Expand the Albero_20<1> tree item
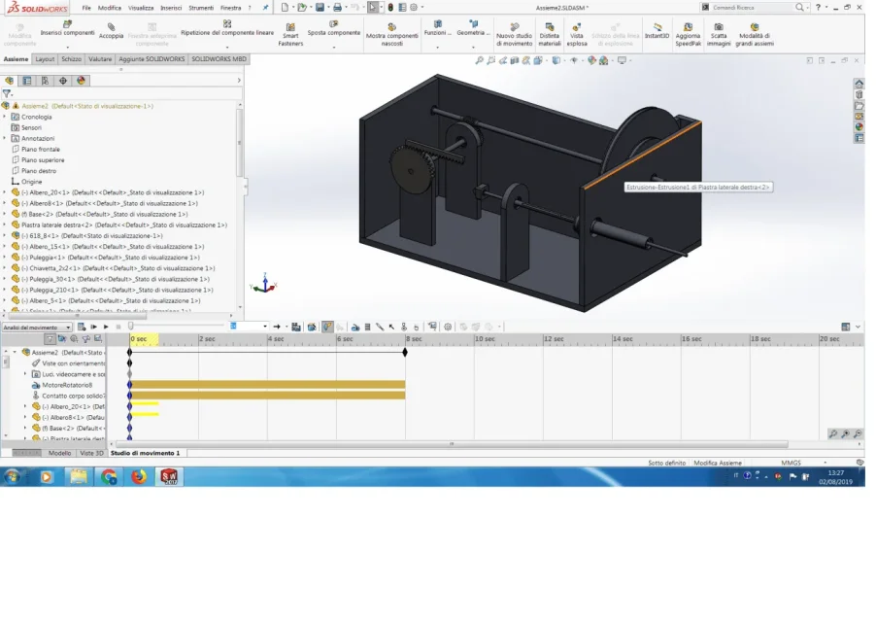 pos(5,192)
